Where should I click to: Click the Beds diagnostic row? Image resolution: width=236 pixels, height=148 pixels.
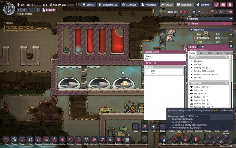point(212,34)
